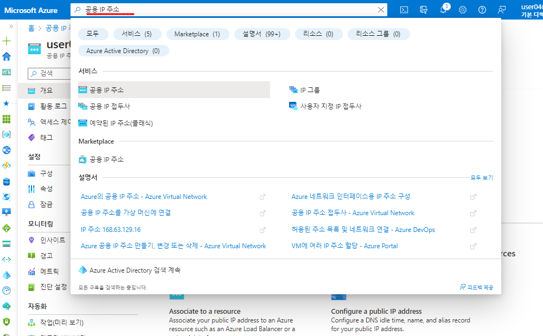Open Azure의 공용 IP 주소 documentation link
Viewport: 543px width, 336px height.
tap(144, 197)
